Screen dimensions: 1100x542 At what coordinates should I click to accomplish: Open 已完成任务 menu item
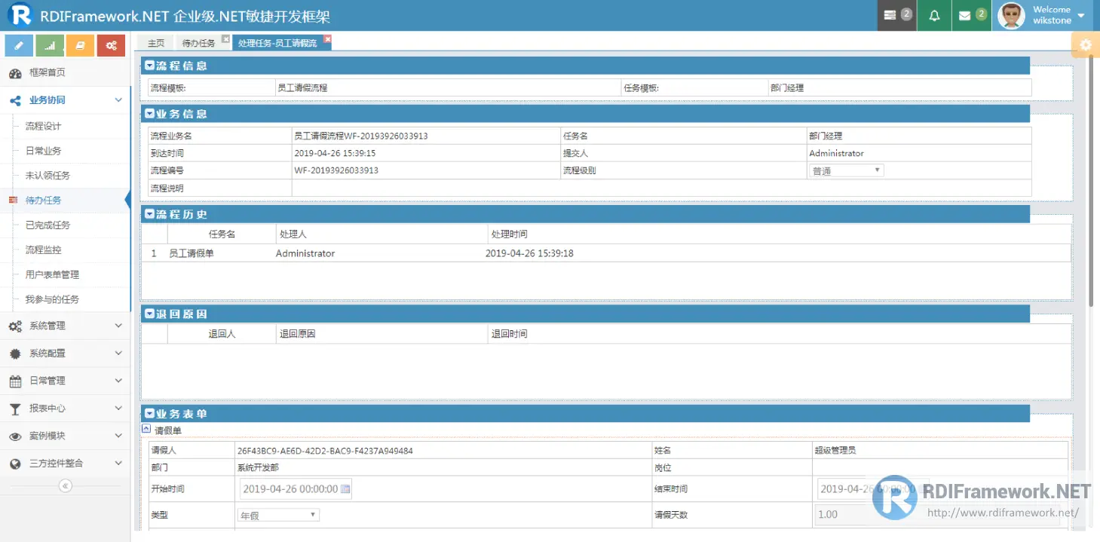[x=47, y=225]
